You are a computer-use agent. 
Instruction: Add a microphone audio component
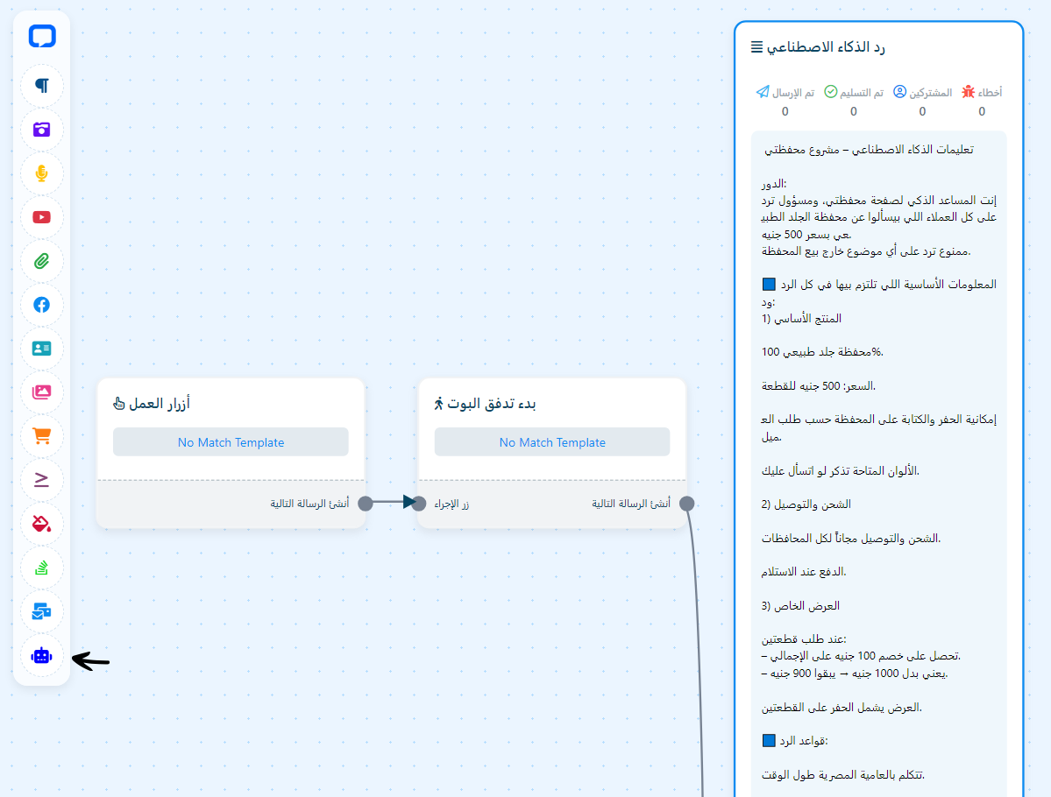(x=42, y=173)
